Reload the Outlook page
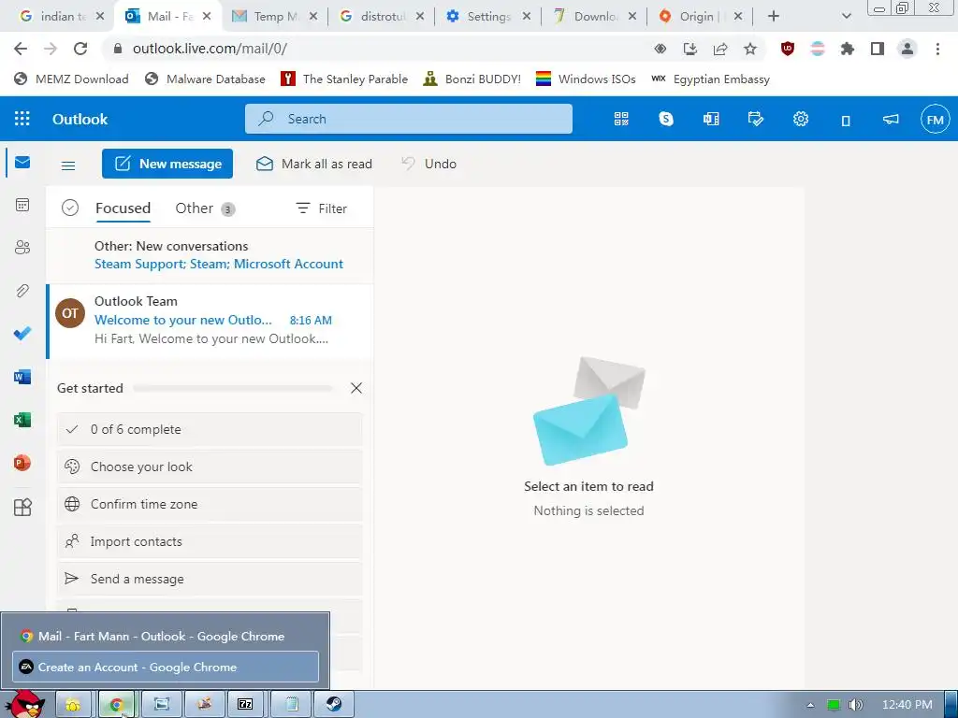This screenshot has width=958, height=718. 80,49
